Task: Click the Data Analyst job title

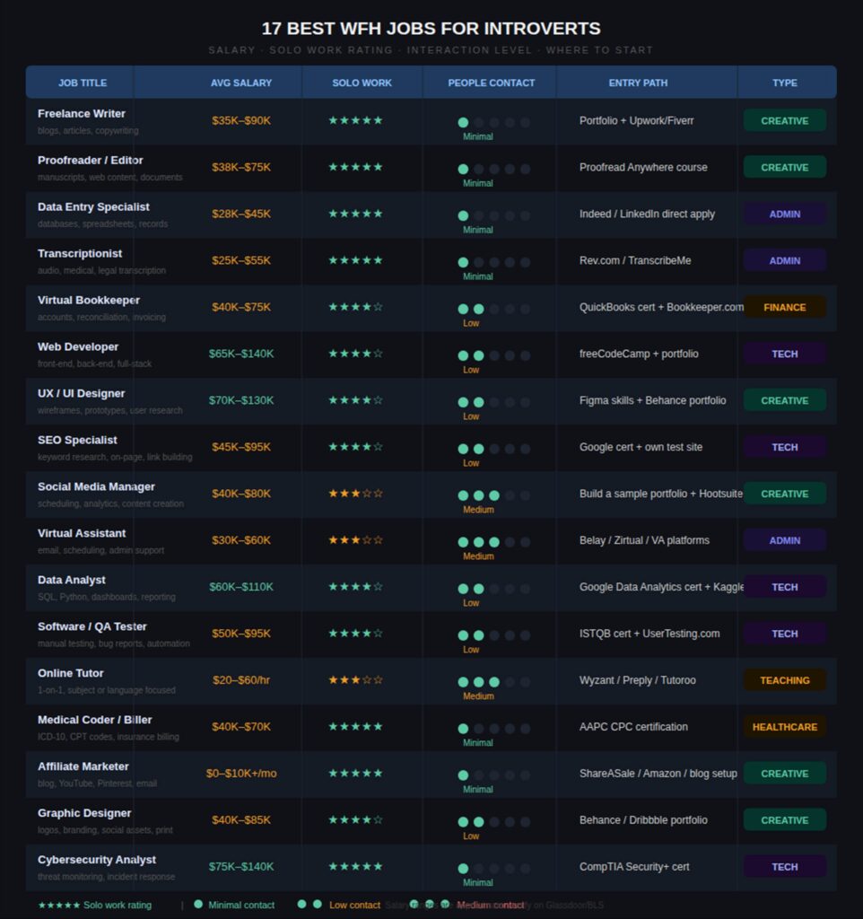Action: [x=71, y=580]
